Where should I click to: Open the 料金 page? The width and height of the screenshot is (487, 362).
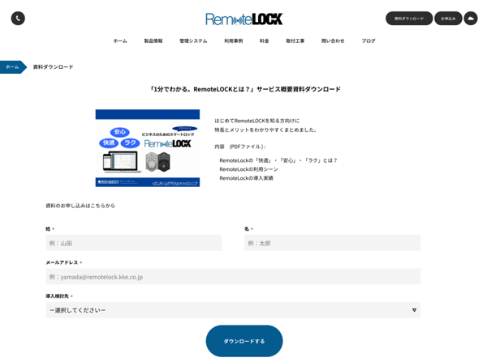tap(264, 40)
